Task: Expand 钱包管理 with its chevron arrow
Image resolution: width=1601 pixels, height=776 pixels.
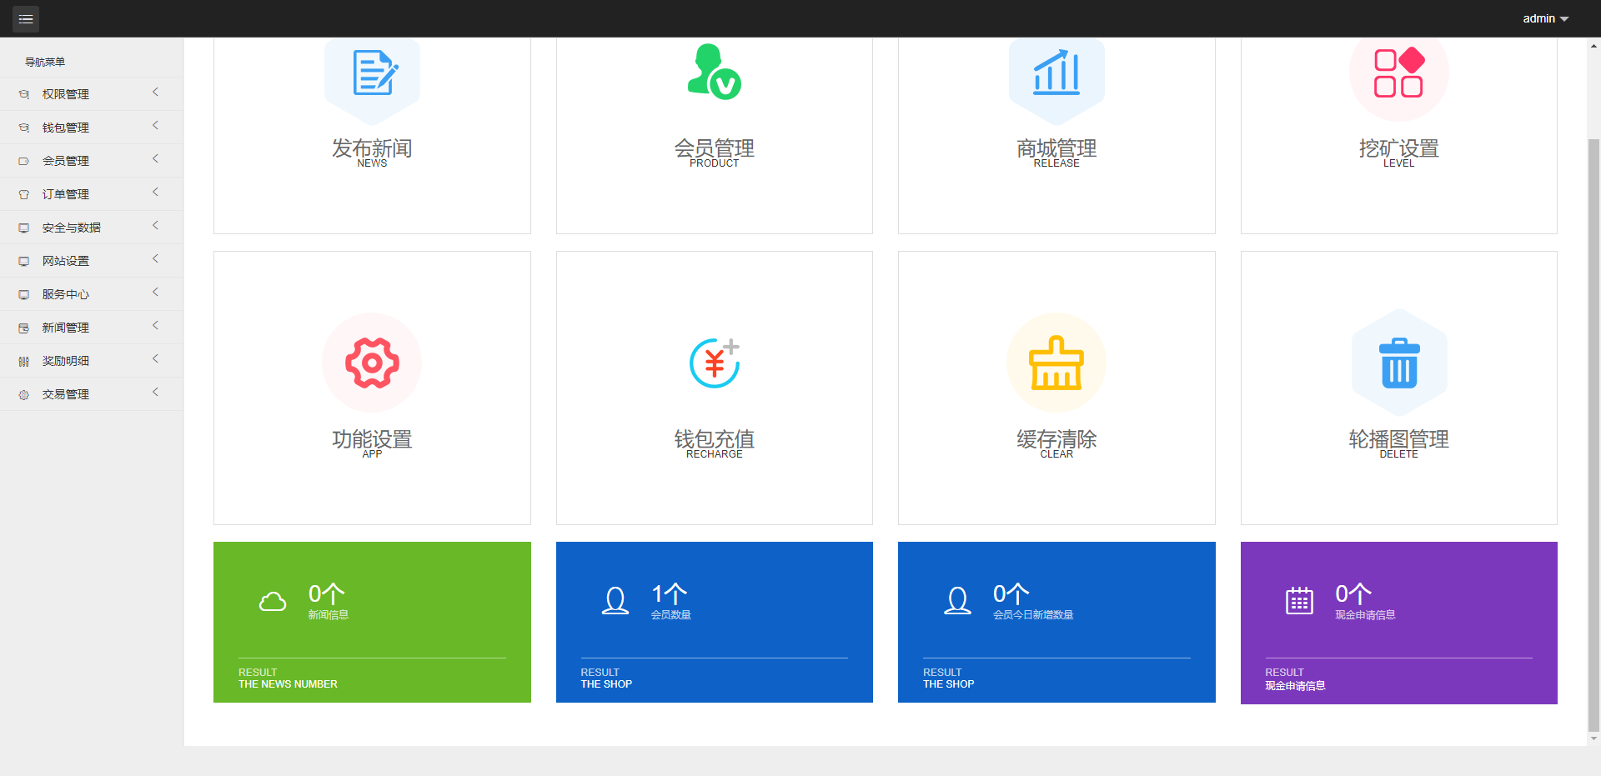Action: point(155,126)
